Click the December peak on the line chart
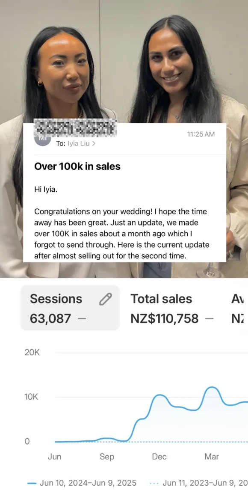The width and height of the screenshot is (248, 493). [x=160, y=395]
